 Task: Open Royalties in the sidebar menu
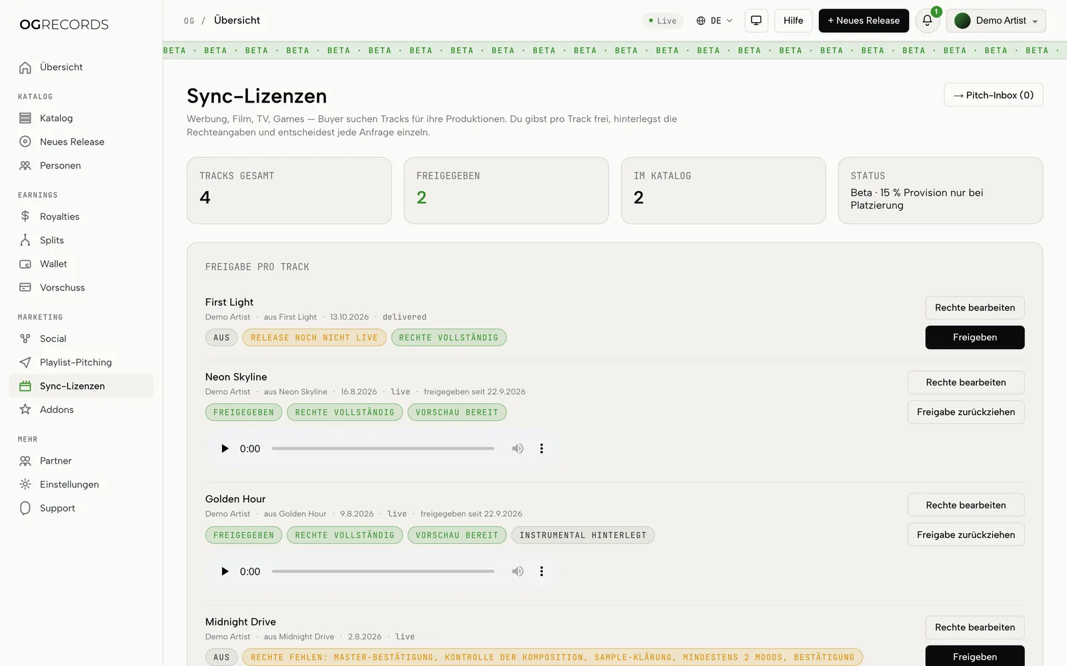point(81,216)
